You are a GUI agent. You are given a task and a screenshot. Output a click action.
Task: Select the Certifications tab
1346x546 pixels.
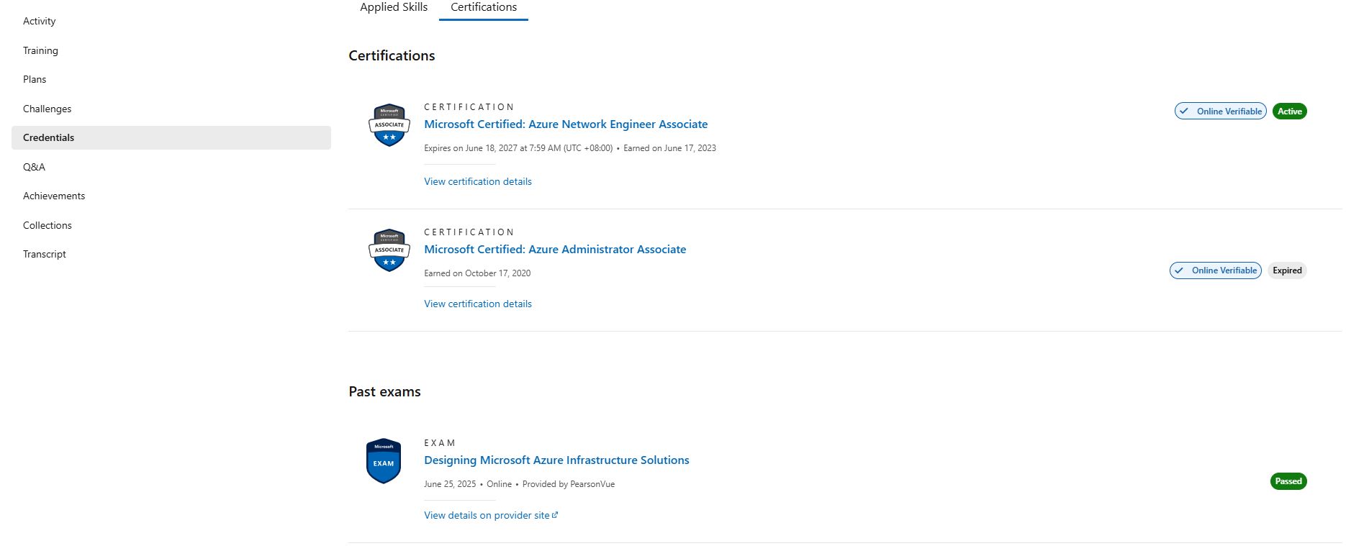click(x=484, y=7)
